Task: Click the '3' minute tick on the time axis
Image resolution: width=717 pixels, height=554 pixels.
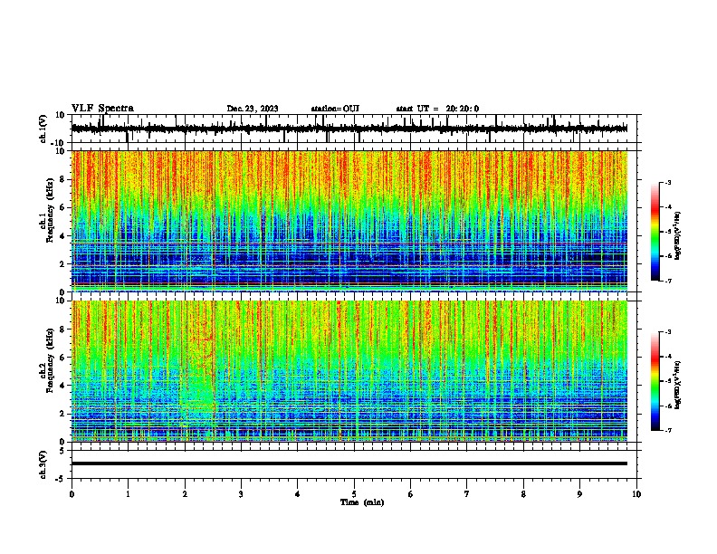Action: click(x=241, y=494)
